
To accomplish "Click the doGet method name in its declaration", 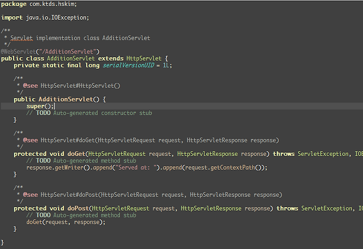I will (x=77, y=154).
